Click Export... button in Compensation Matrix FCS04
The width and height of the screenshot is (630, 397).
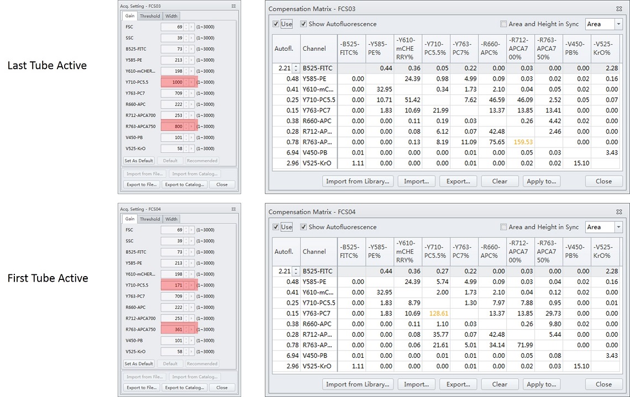(458, 384)
